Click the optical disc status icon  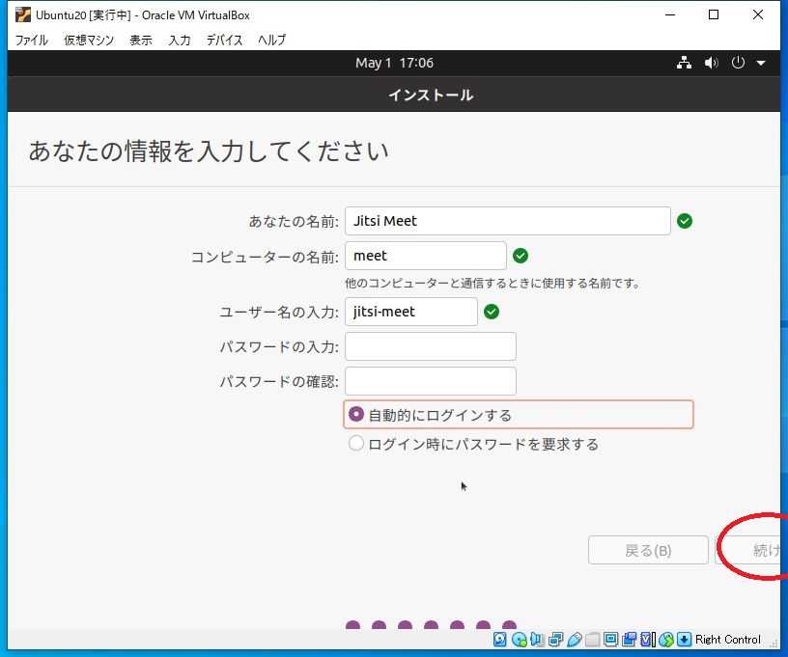pyautogui.click(x=520, y=639)
